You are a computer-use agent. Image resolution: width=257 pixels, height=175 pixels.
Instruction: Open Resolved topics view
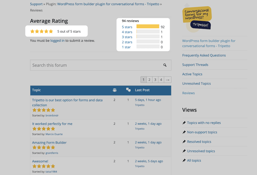pyautogui.click(x=199, y=142)
